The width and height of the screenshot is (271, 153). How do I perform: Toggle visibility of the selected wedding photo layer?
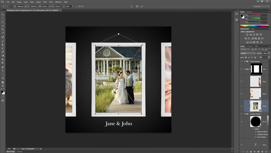[x=242, y=106]
